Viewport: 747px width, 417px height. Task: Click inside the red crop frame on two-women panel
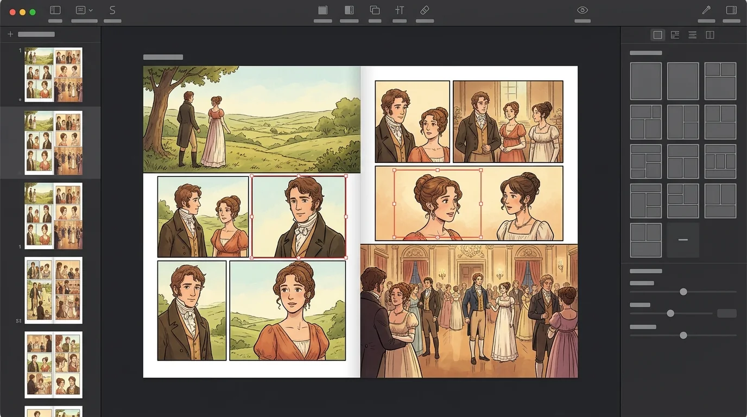(438, 204)
